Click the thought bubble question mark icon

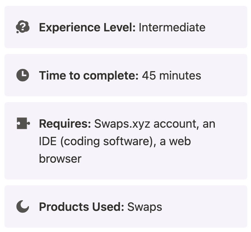[23, 27]
